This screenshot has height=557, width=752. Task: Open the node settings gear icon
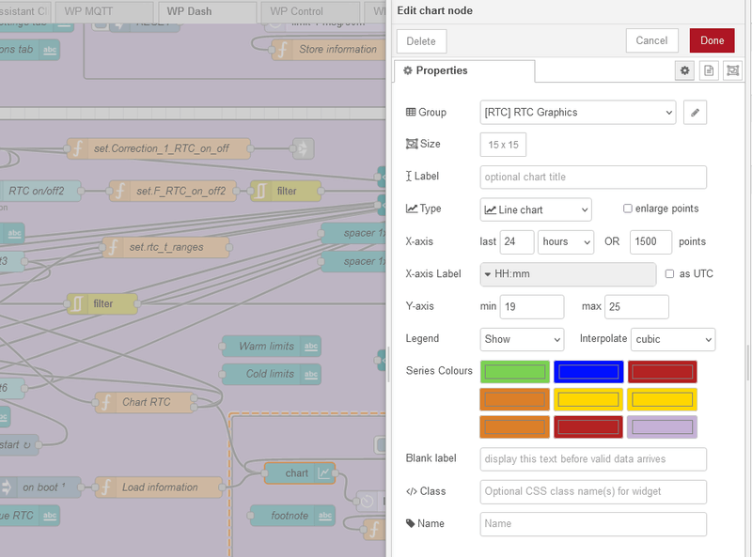tap(685, 70)
